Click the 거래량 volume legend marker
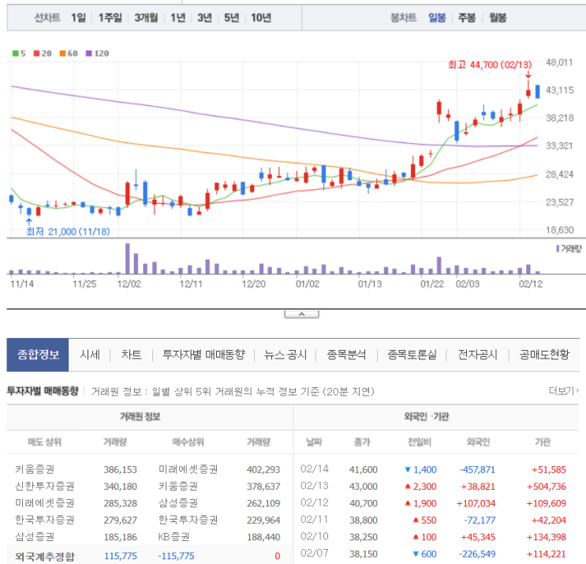Screen dimensions: 586x564 [569, 249]
